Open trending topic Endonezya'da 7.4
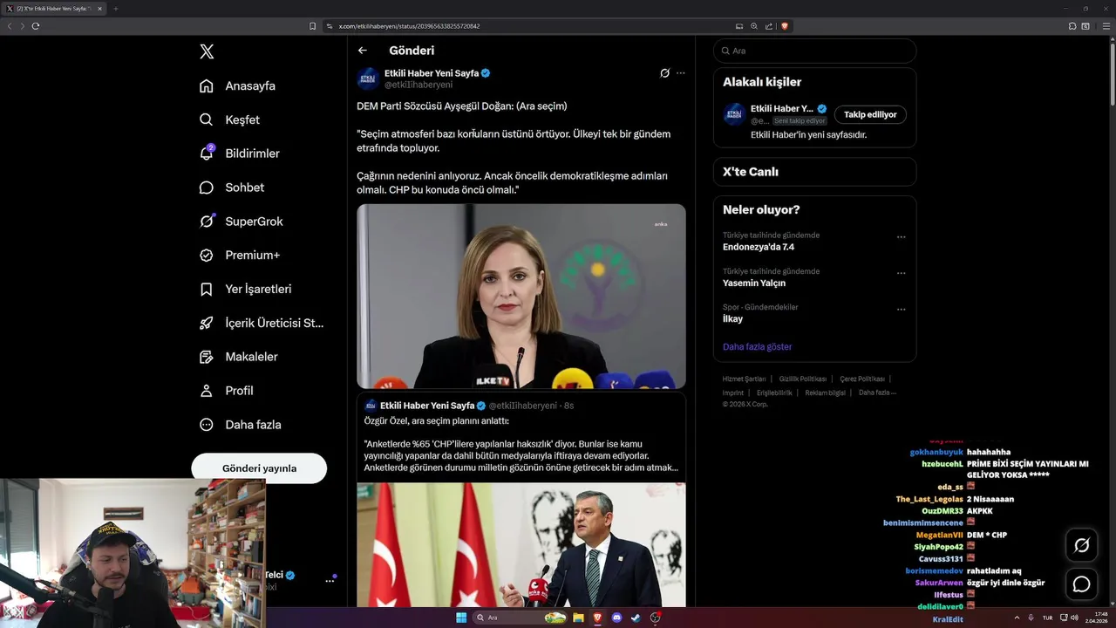This screenshot has height=628, width=1116. click(x=759, y=247)
